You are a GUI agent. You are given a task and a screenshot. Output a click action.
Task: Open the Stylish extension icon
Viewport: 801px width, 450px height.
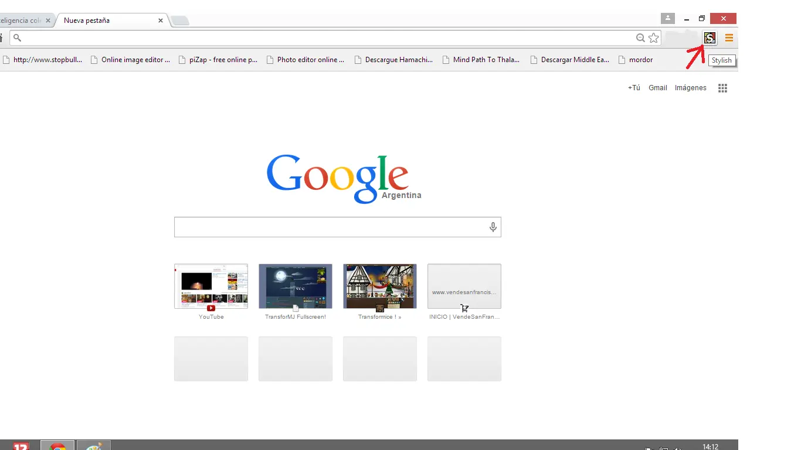710,38
